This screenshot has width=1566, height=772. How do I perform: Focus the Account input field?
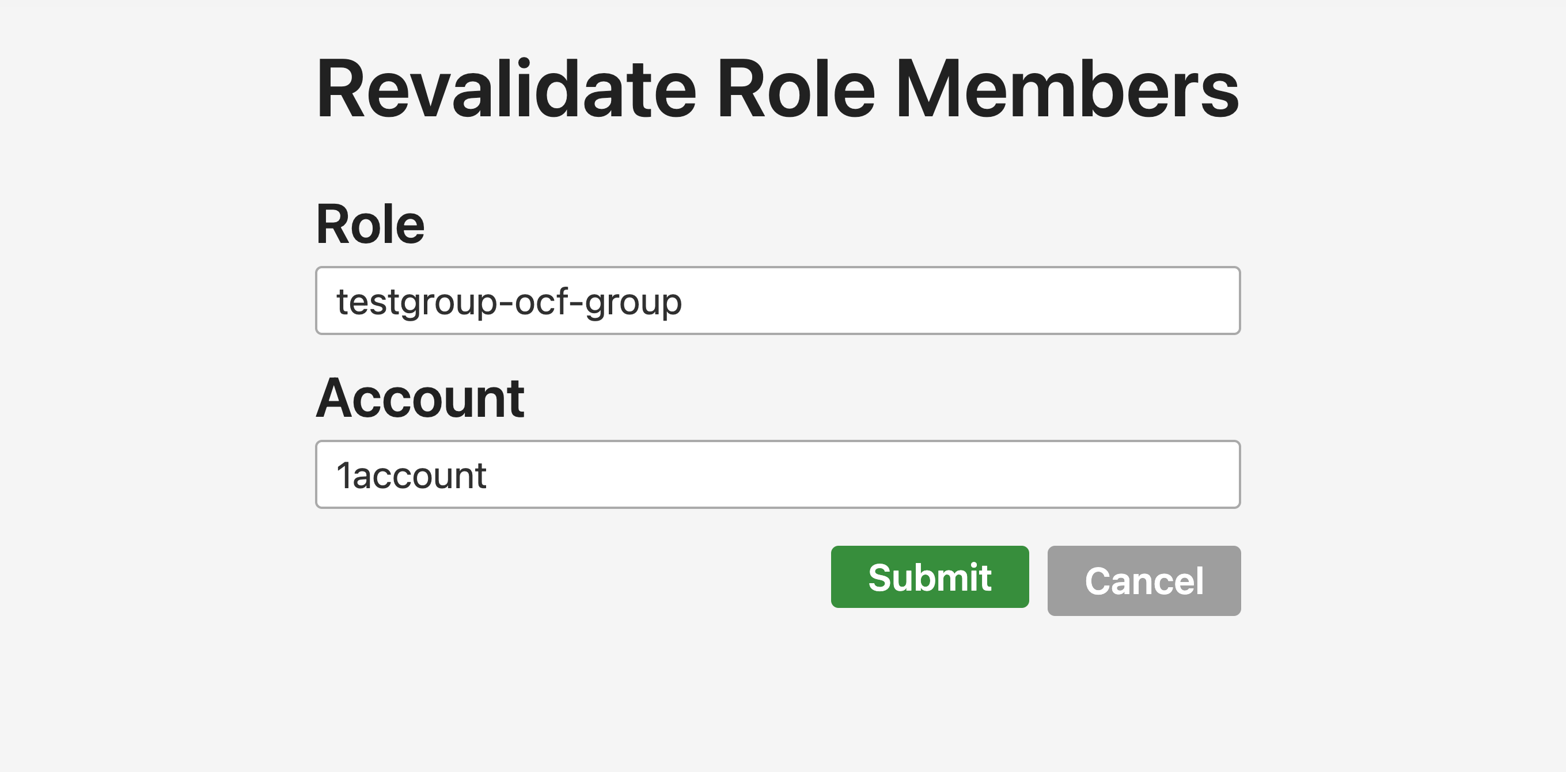(x=778, y=474)
